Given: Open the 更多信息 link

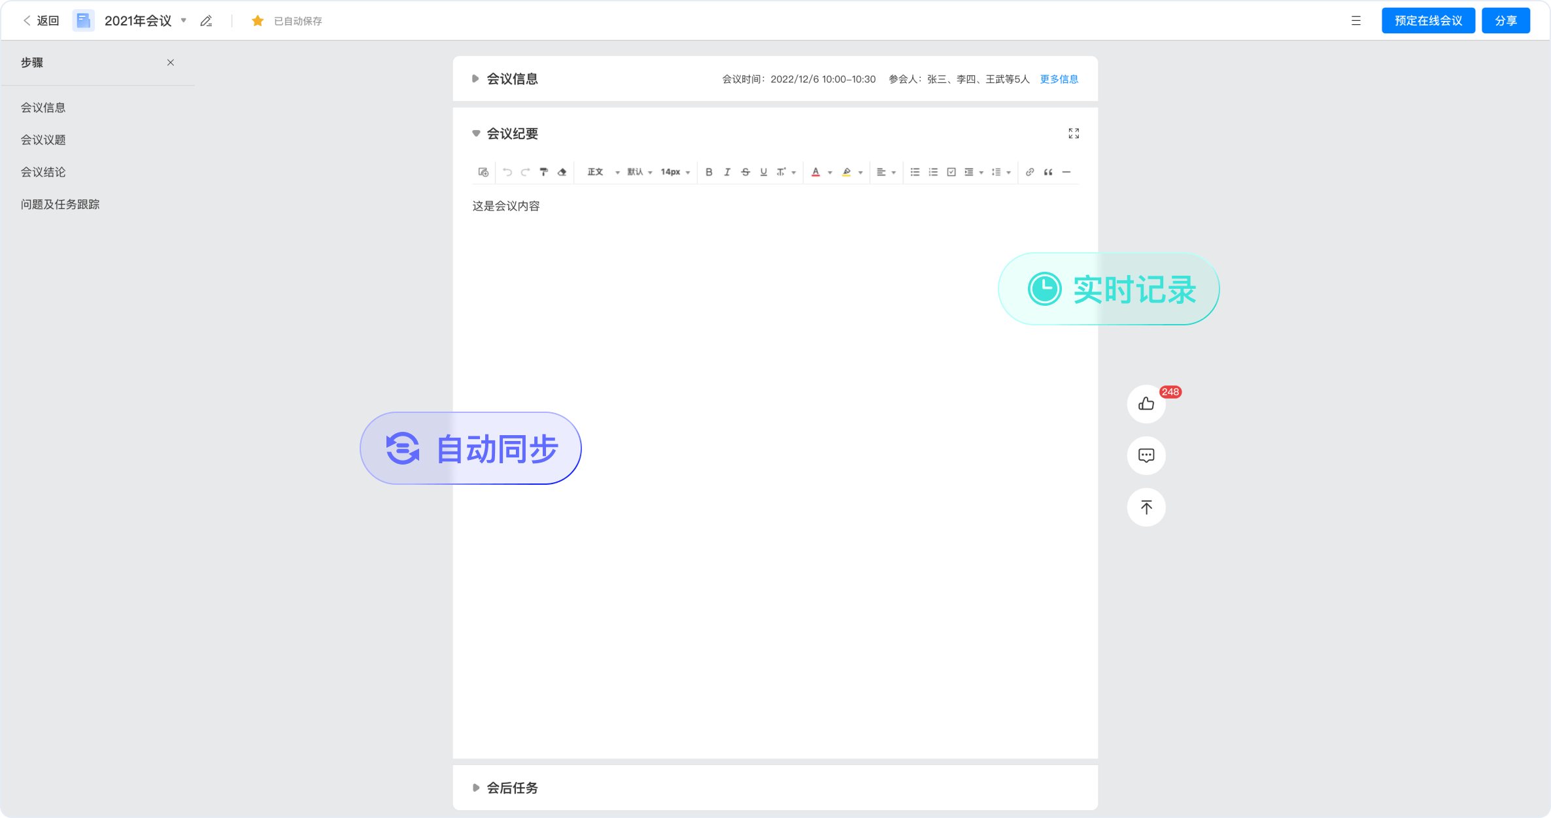Looking at the screenshot, I should coord(1059,79).
